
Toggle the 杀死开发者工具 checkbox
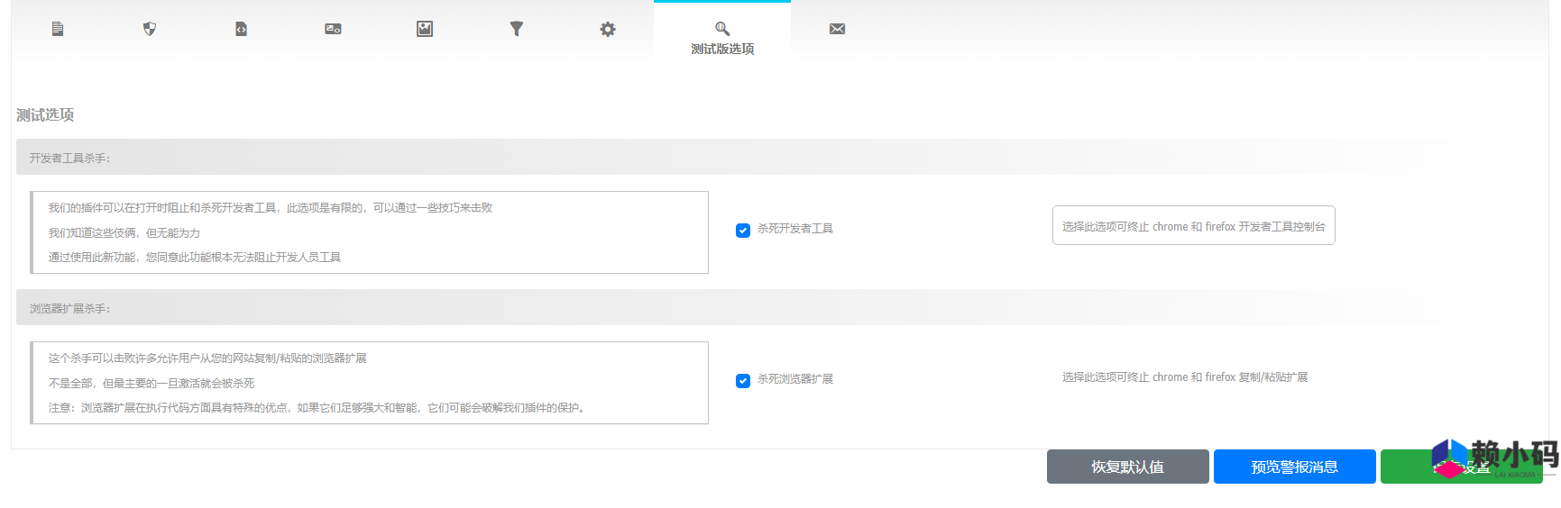click(743, 231)
